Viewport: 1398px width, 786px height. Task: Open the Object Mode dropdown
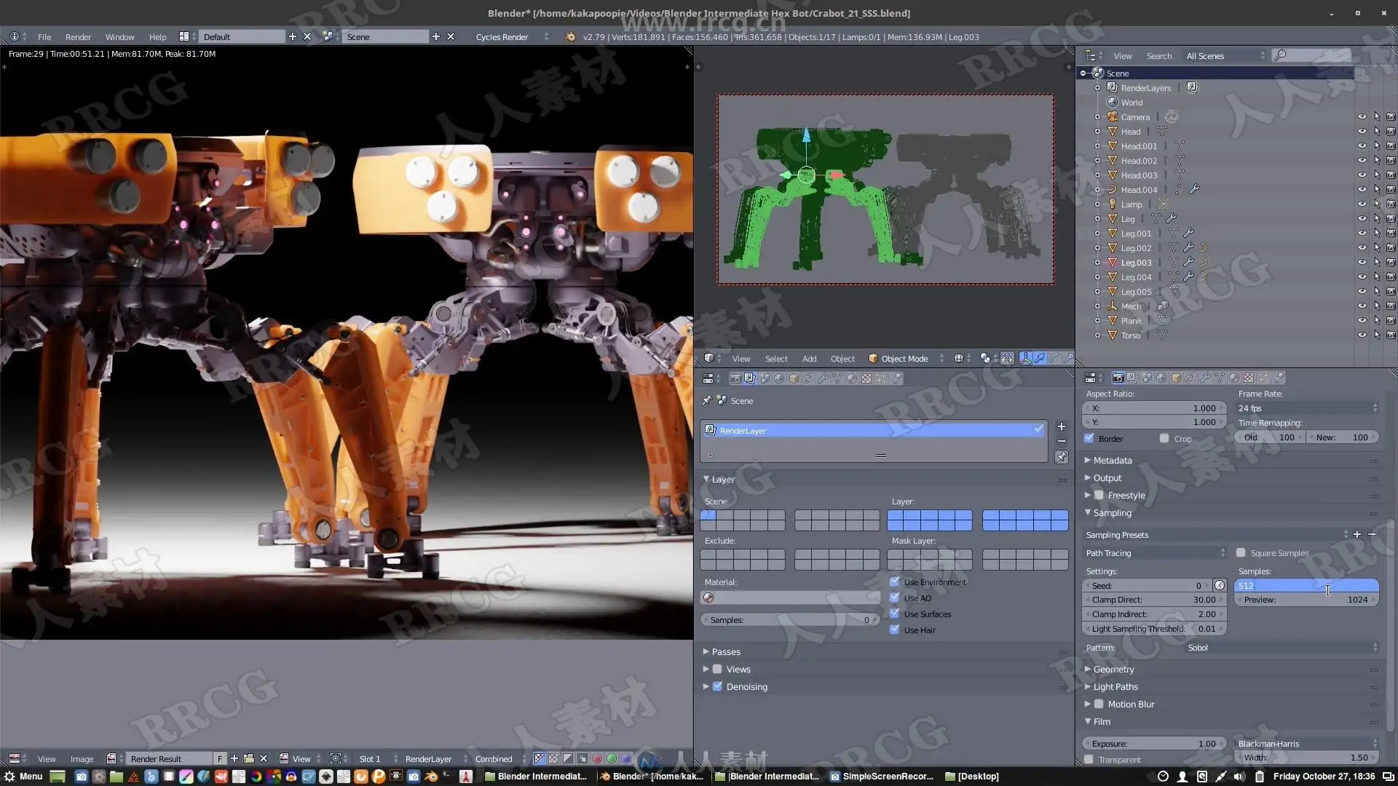(x=905, y=359)
